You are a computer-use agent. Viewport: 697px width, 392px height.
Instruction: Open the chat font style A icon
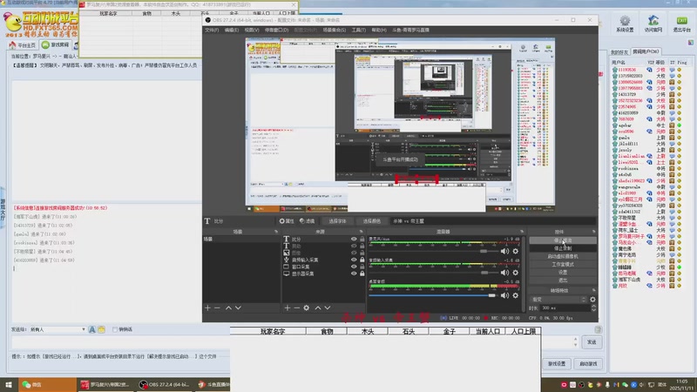coord(92,329)
